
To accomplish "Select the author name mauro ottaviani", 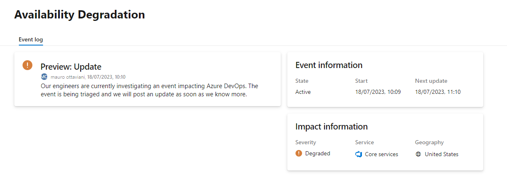I will pos(68,77).
